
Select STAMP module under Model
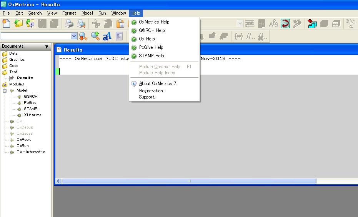coord(31,109)
